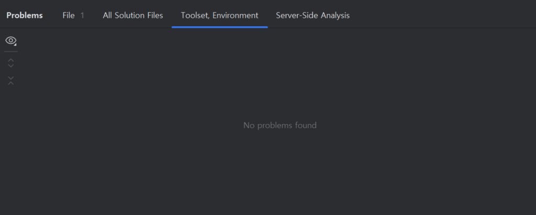Click the Expand All arrows icon
Screen dimensions: 536x215
pyautogui.click(x=11, y=63)
